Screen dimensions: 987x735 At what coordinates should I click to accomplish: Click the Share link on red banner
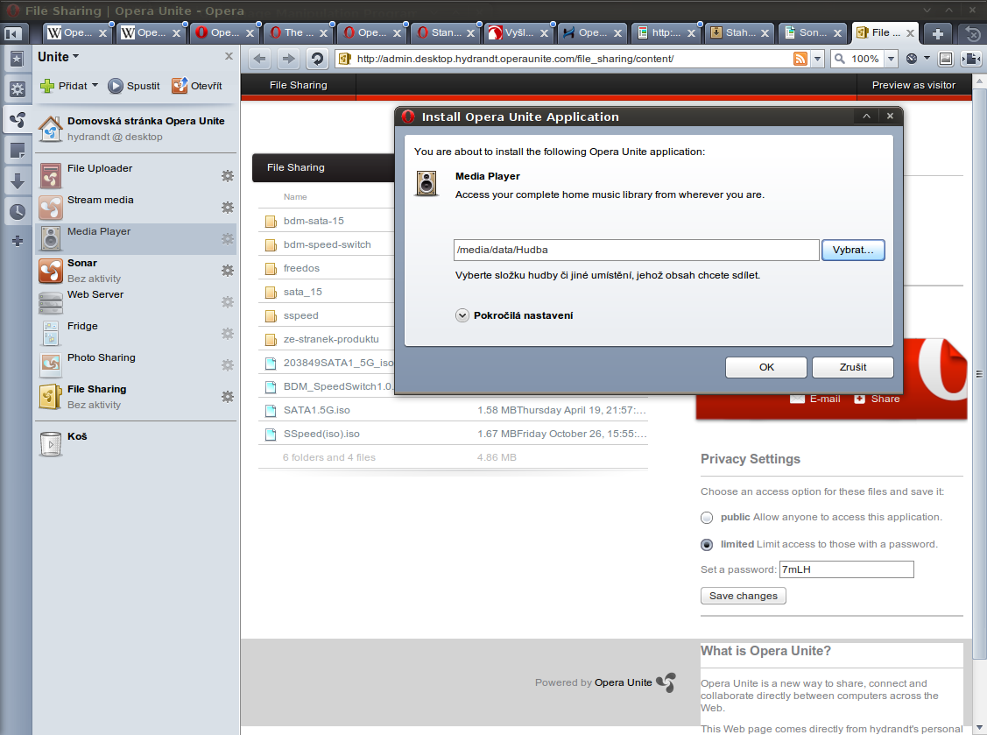tap(877, 399)
